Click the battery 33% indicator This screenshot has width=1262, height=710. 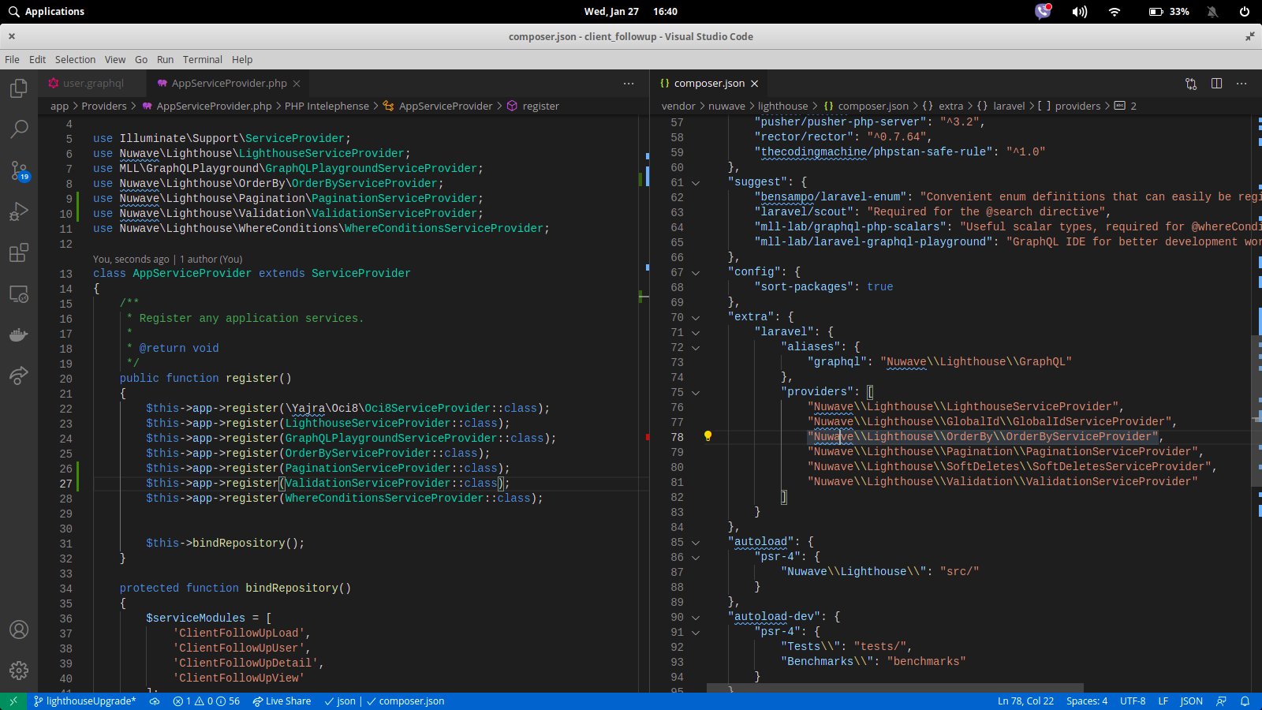(1169, 12)
